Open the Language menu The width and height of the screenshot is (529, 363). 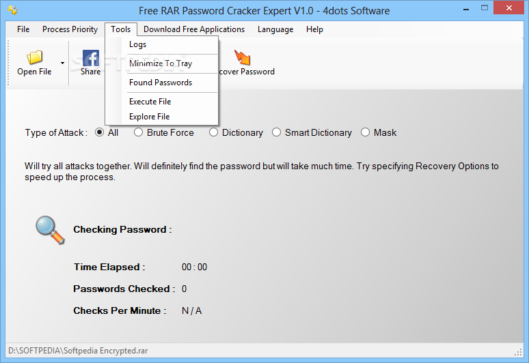(x=275, y=29)
